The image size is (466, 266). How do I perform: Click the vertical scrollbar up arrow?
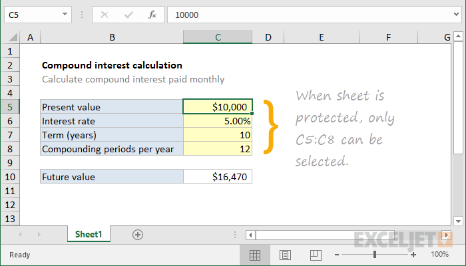coord(458,37)
